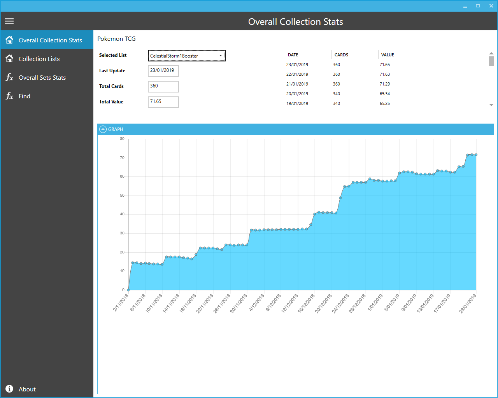Close the application window
The height and width of the screenshot is (398, 498).
(x=491, y=6)
